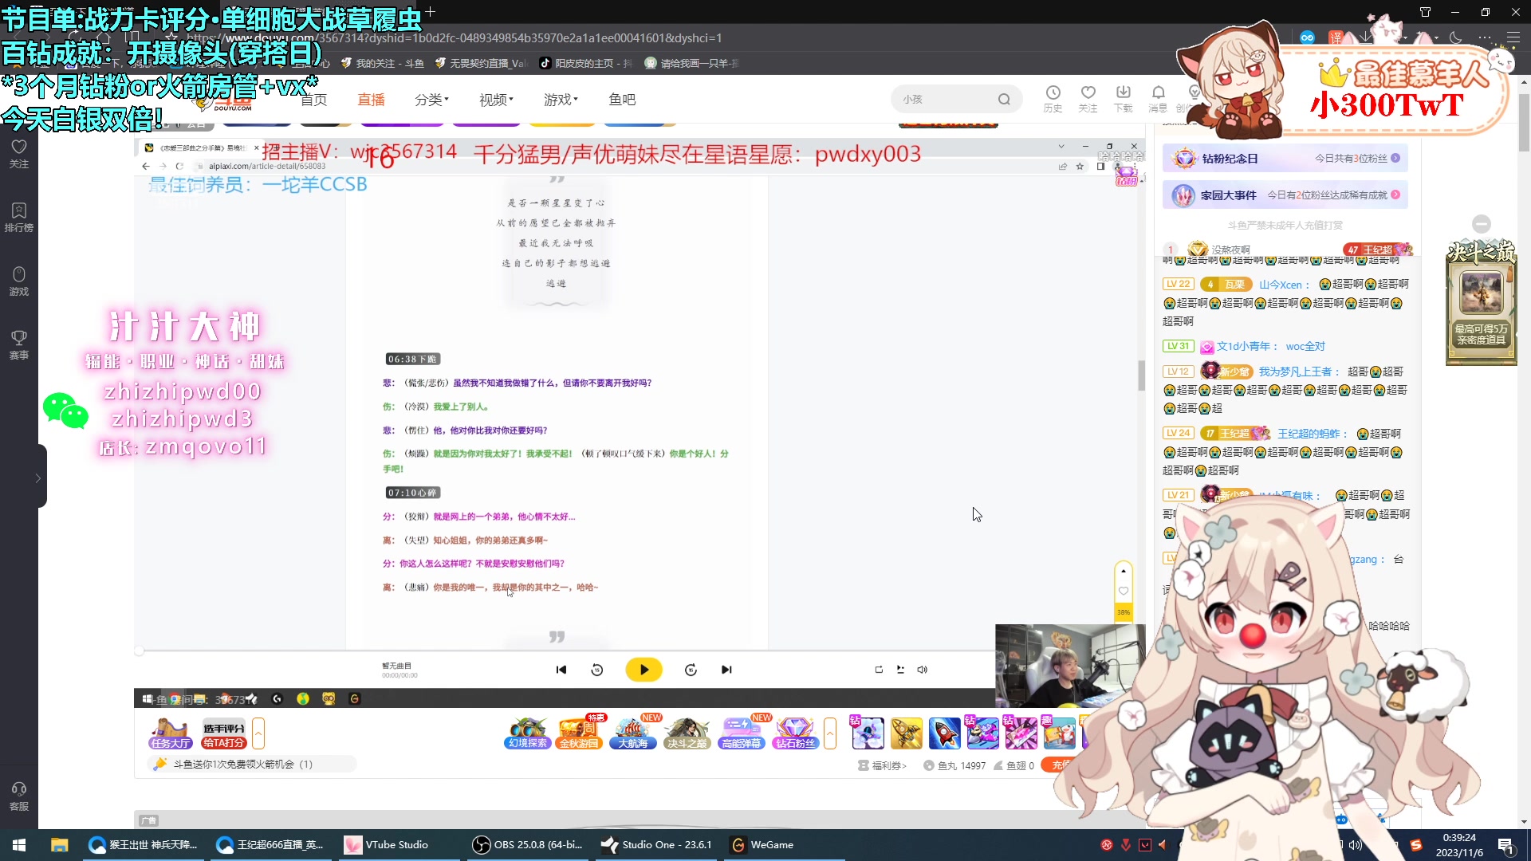Open the 我的关注 - 斗鱼 bookmark
1531x861 pixels.
point(382,63)
